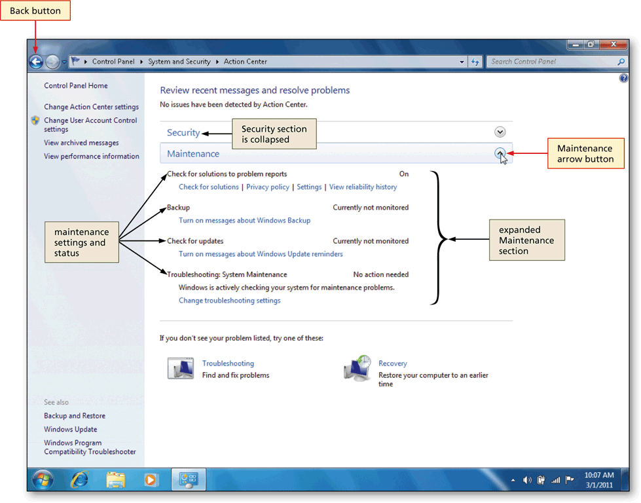
Task: Click the Control Panel taskbar button
Action: pyautogui.click(x=189, y=479)
